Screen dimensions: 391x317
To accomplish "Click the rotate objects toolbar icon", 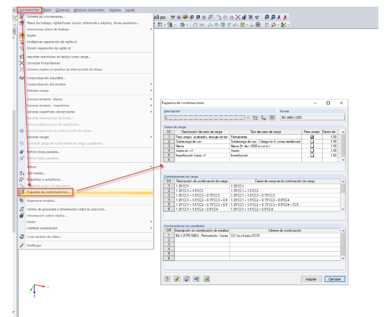I will point(225,17).
